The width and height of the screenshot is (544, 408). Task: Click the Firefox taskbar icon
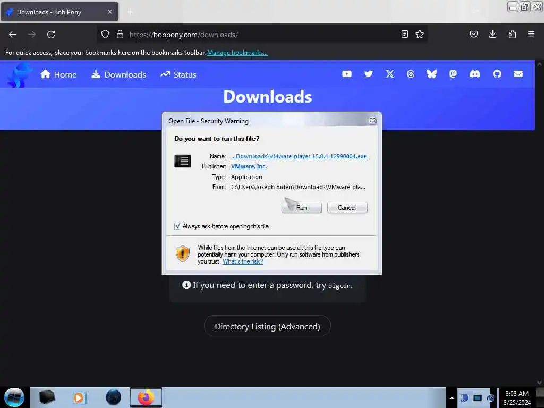(x=146, y=397)
